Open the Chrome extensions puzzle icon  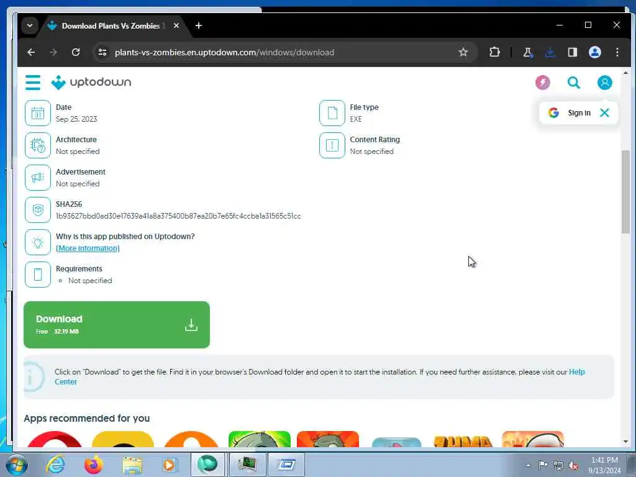click(494, 52)
